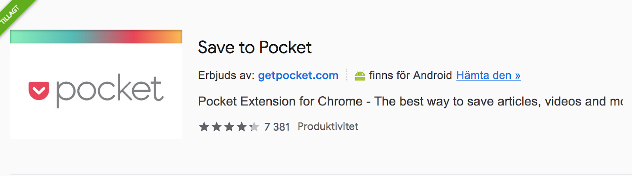Click the gradient color bar above the logo
The image size is (632, 176).
click(x=96, y=37)
